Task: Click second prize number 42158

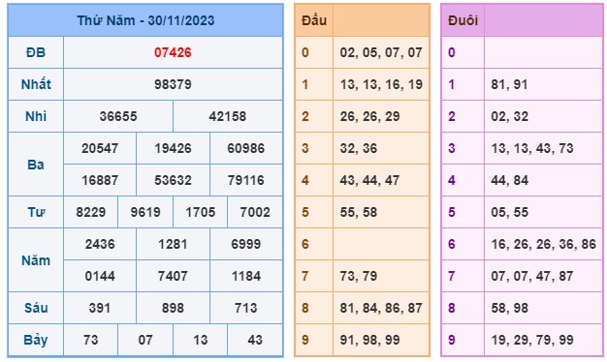Action: pos(228,116)
